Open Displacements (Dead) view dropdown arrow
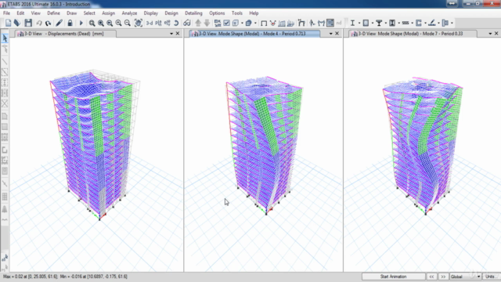 [171, 34]
